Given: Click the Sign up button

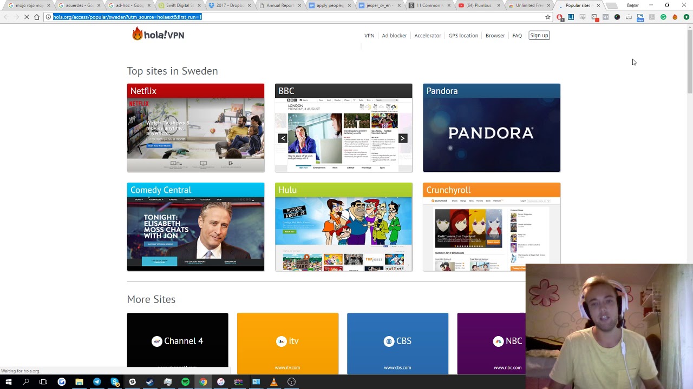Looking at the screenshot, I should point(539,35).
